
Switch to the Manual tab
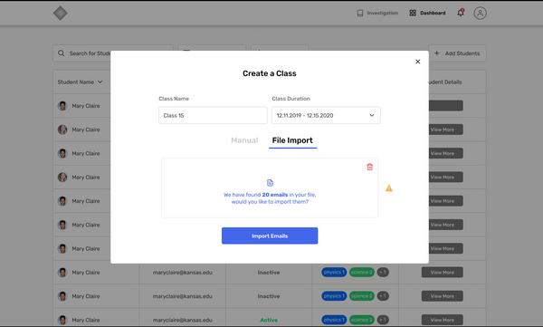pos(244,140)
